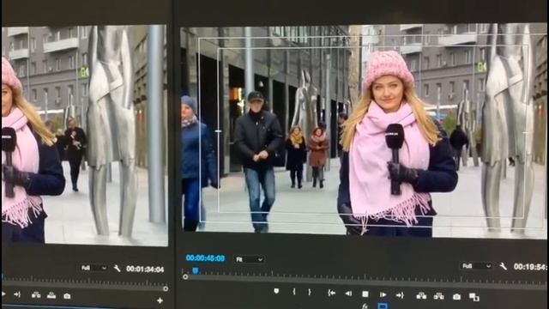549x309 pixels.
Task: Export frame with Program monitor camera icon
Action: click(x=456, y=297)
